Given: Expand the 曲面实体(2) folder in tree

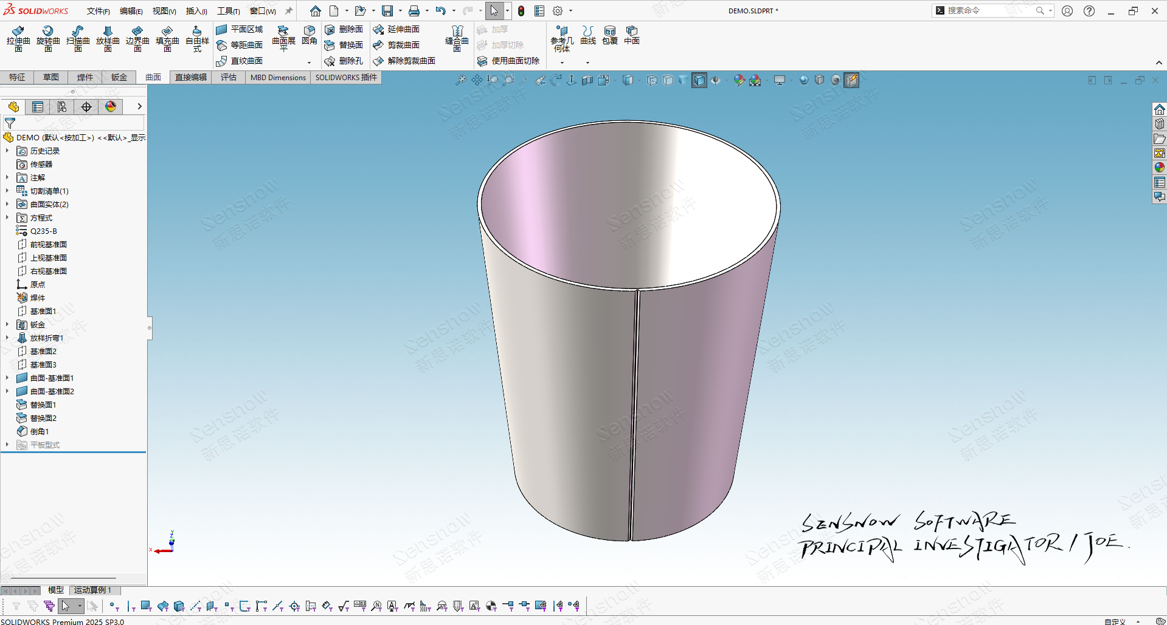Looking at the screenshot, I should coord(7,204).
